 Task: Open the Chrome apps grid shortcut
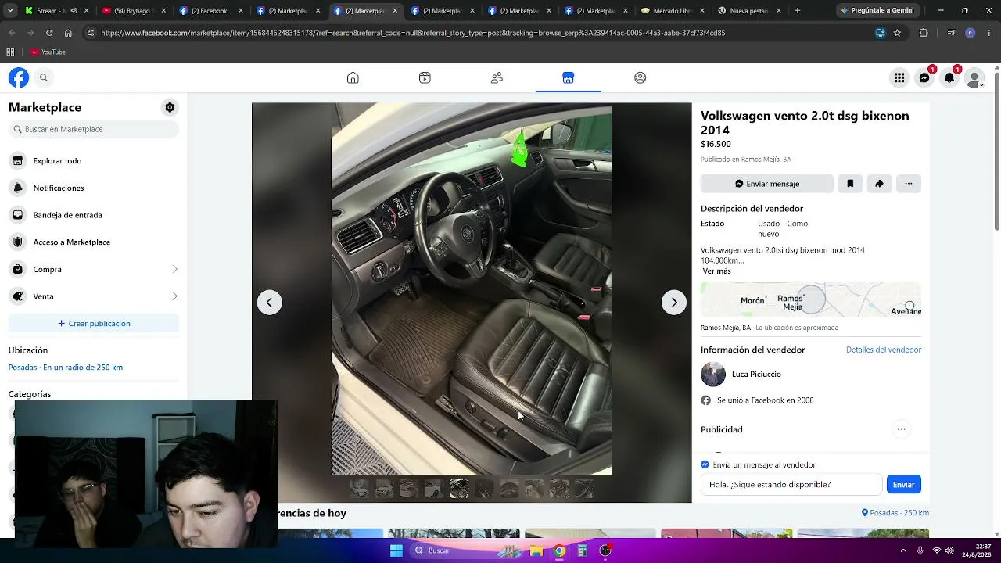[x=10, y=52]
